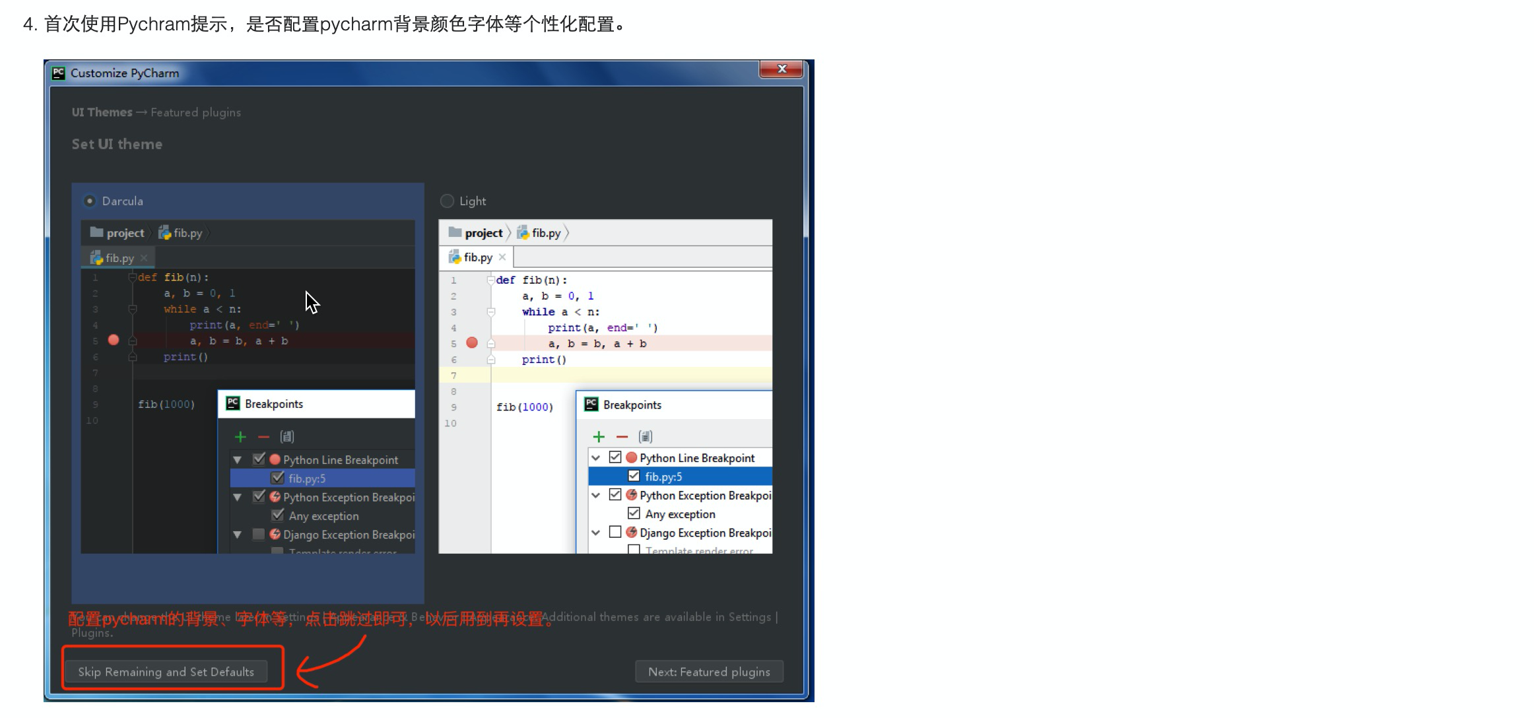Select the Darcula theme radio button

(90, 201)
